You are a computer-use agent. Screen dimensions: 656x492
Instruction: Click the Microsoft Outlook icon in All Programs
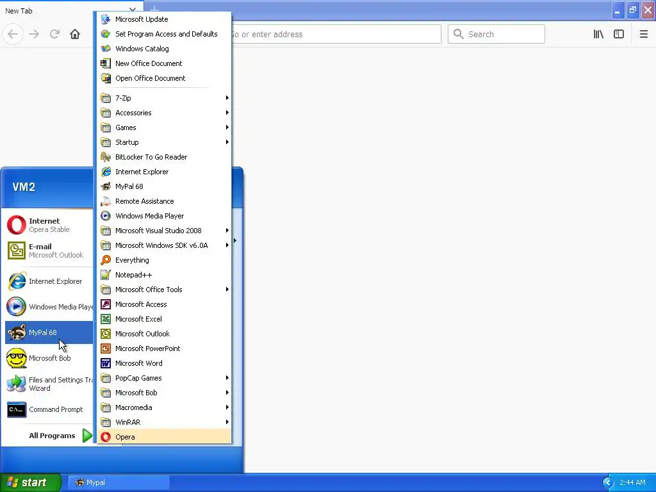106,334
